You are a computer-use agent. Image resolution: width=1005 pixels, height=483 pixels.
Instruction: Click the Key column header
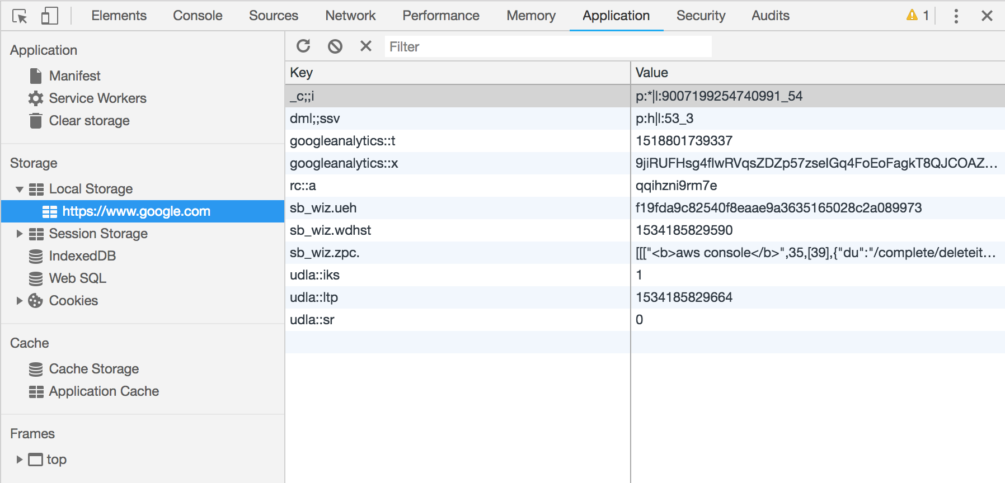(458, 73)
